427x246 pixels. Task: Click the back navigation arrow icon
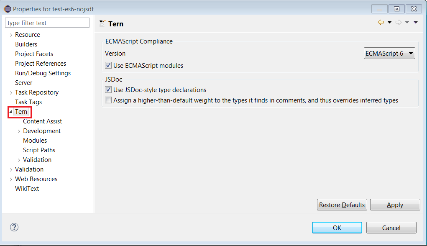click(381, 23)
